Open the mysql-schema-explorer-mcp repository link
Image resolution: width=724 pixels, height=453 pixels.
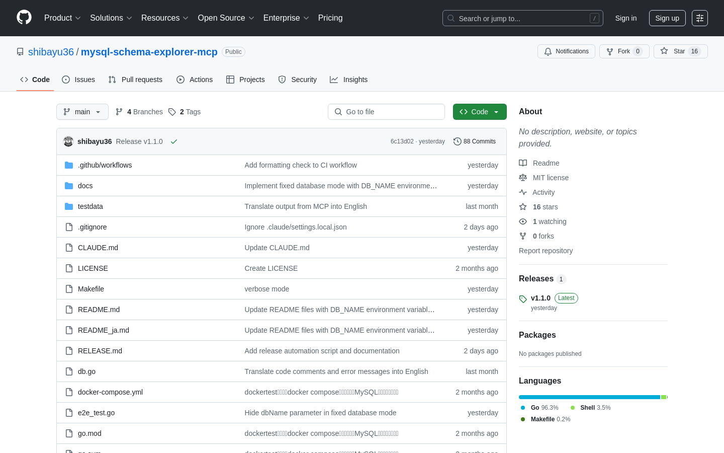click(149, 52)
